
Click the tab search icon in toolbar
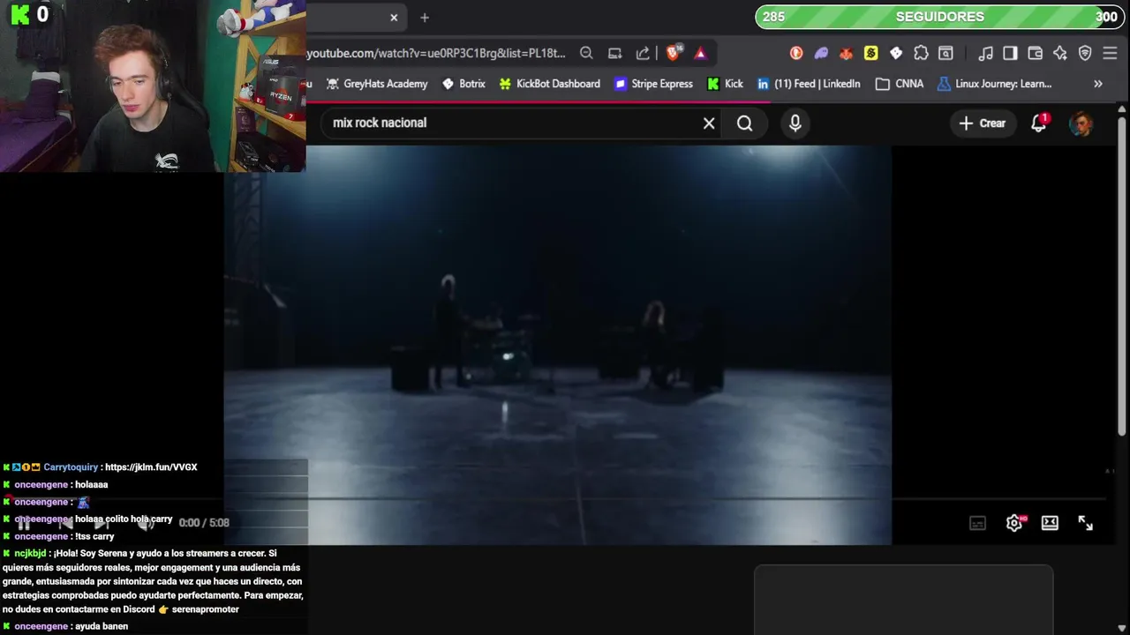[945, 53]
